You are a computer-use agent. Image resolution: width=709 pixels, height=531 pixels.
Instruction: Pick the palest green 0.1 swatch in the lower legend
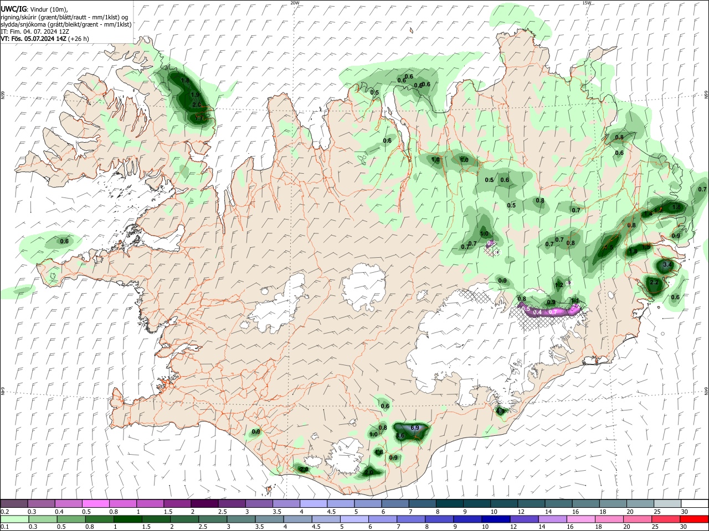[14, 519]
